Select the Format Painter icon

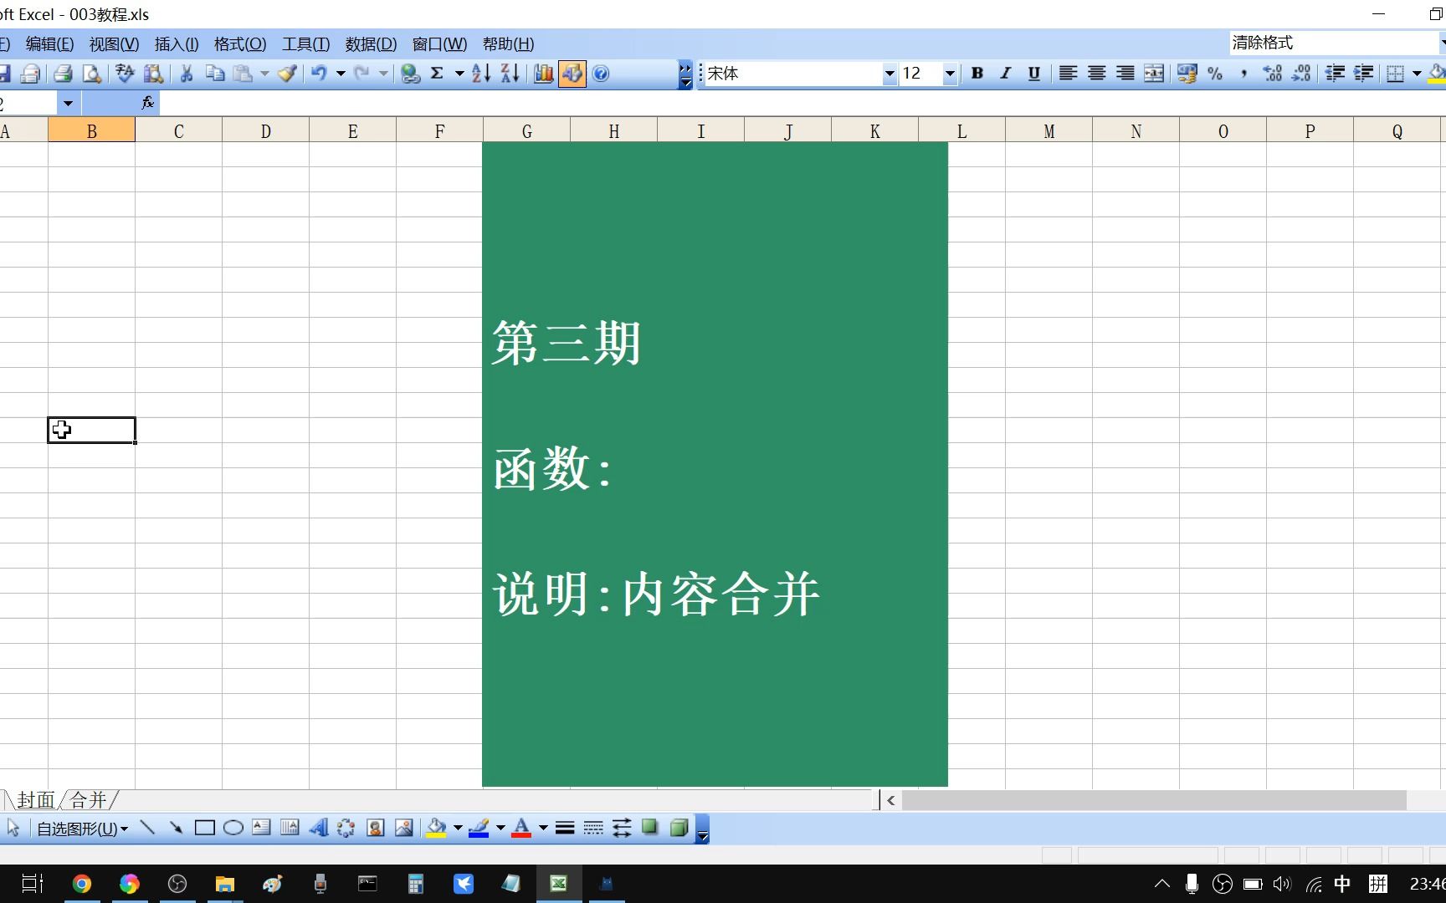coord(288,74)
